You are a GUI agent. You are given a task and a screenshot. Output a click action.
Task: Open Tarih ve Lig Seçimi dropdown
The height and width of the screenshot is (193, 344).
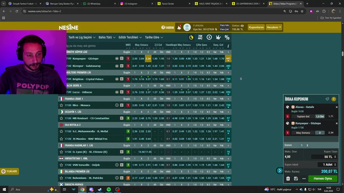(x=82, y=37)
